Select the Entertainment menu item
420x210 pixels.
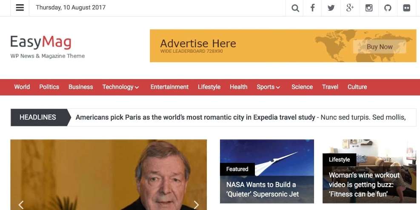[x=169, y=87]
